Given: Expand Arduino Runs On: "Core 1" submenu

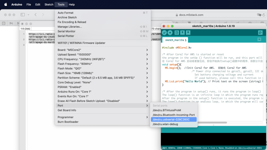Looking at the screenshot, I should (x=103, y=92).
